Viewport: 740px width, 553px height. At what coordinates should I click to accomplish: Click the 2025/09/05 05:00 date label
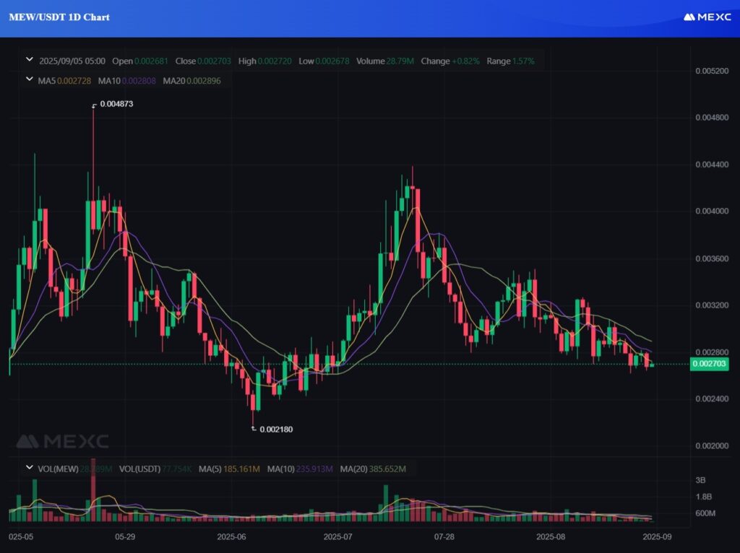pyautogui.click(x=72, y=61)
